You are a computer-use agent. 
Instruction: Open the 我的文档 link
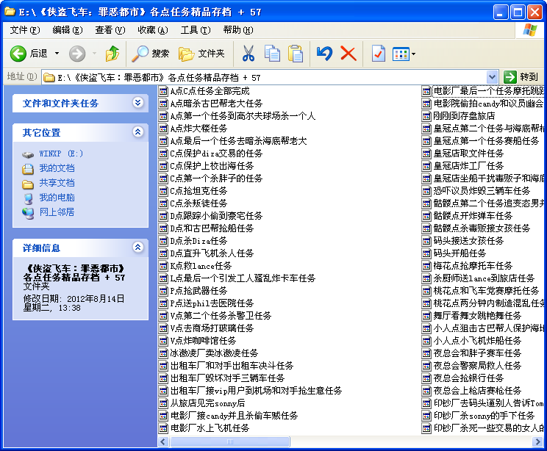[x=57, y=168]
